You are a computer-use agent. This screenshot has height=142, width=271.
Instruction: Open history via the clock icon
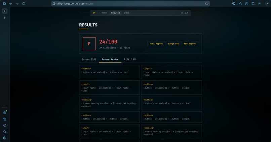[5, 126]
